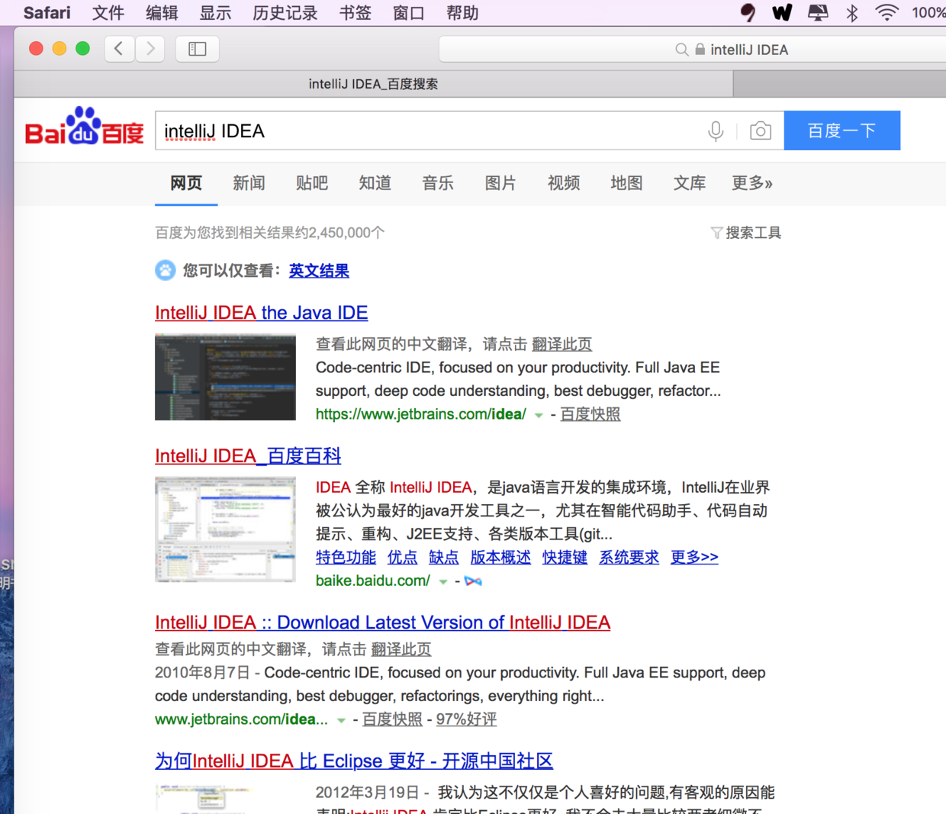Switch to the 视频 tab

[564, 183]
